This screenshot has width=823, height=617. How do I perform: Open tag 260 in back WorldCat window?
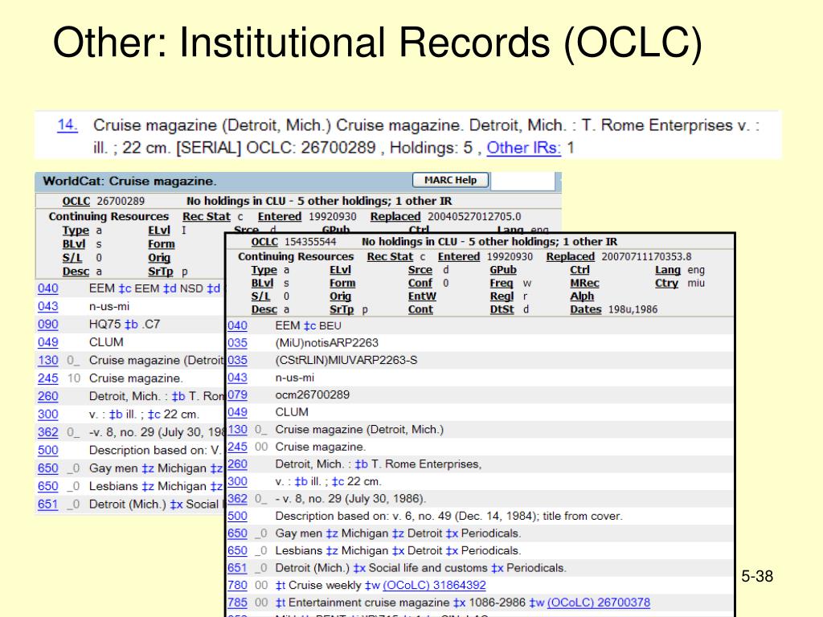(47, 396)
